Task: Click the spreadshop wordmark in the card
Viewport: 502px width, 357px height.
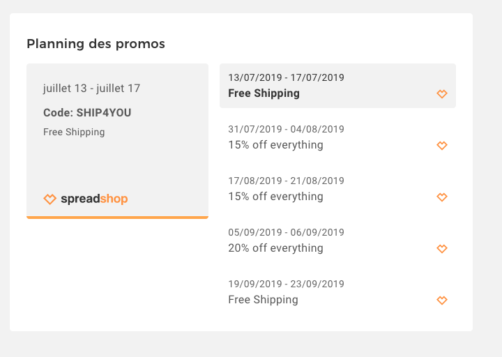Action: click(x=94, y=199)
